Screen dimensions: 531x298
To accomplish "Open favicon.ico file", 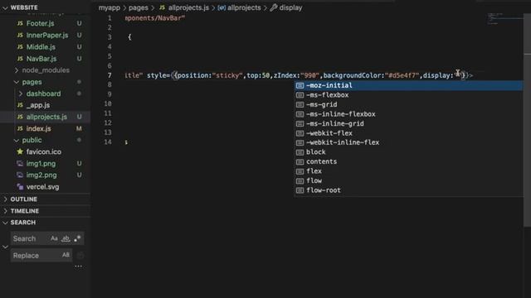I will point(44,151).
